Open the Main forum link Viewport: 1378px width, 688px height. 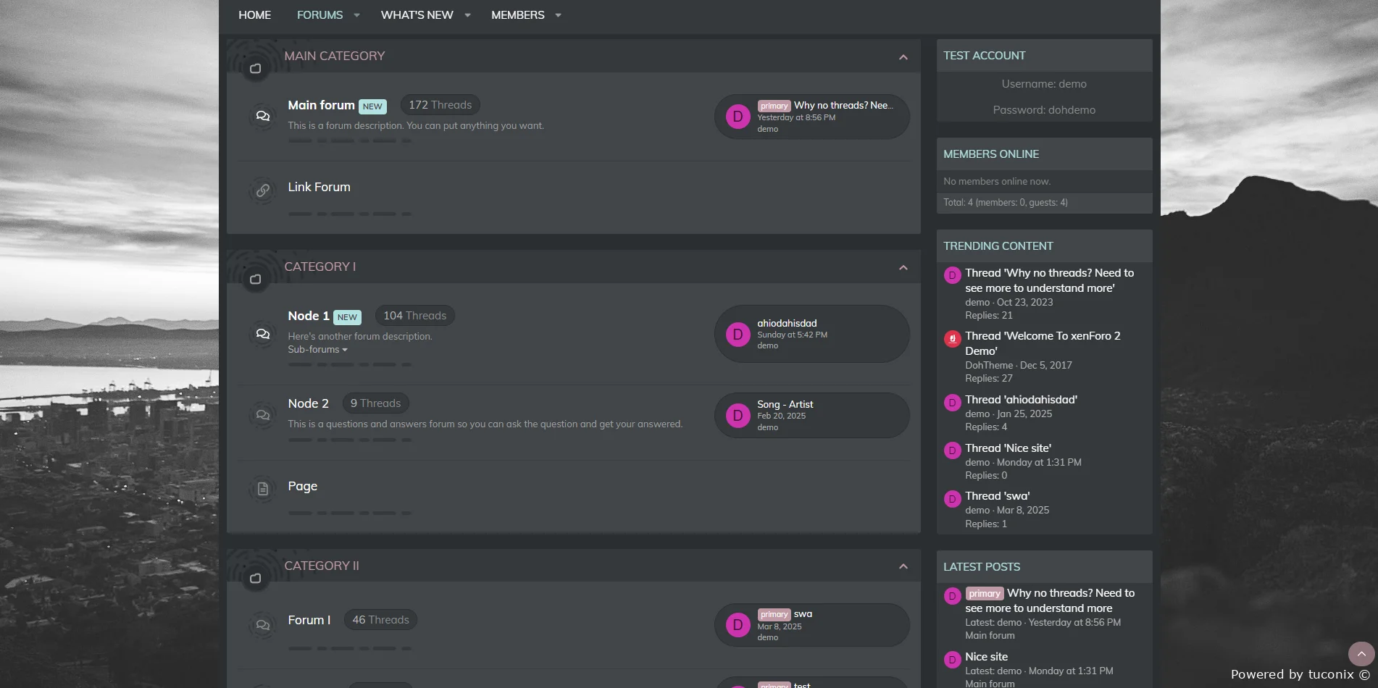pos(321,105)
